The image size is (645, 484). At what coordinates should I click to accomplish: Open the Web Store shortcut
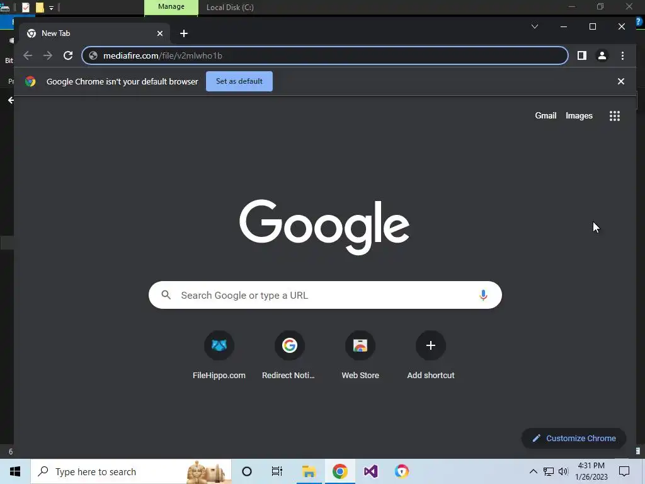(360, 354)
